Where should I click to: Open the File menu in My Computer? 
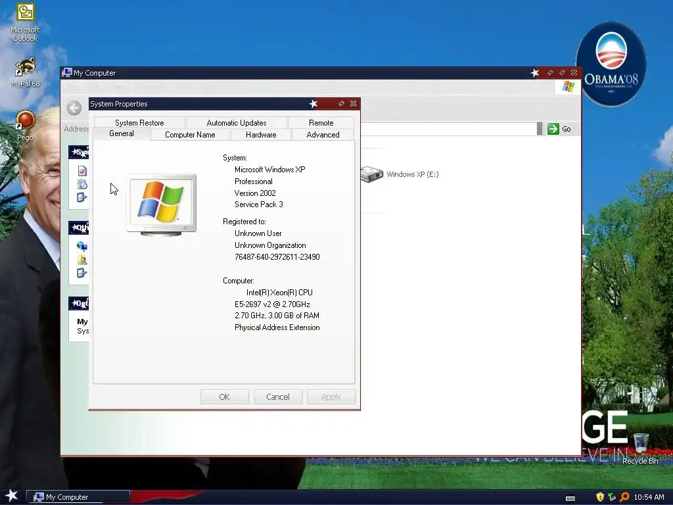[72, 87]
